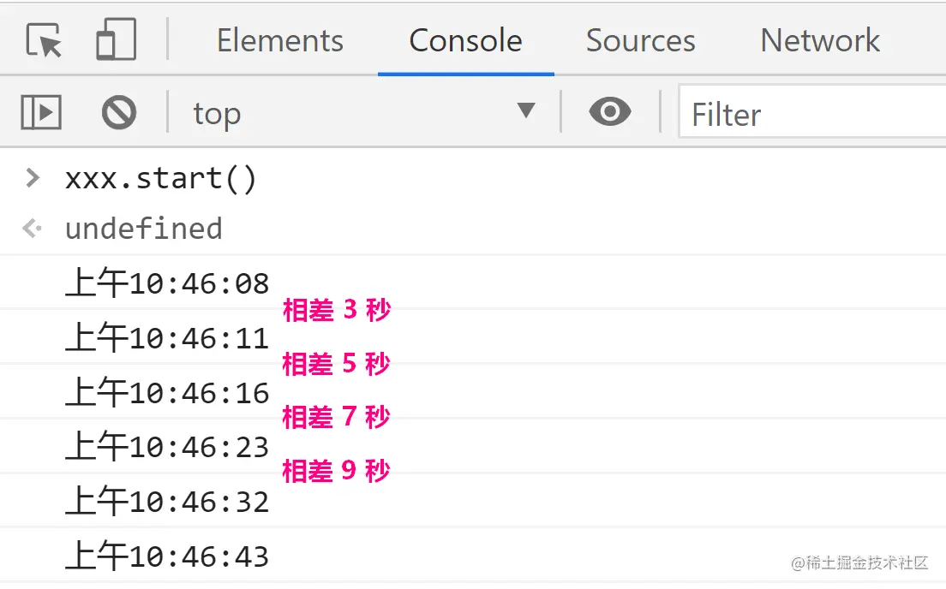This screenshot has width=946, height=589.
Task: Select log line 上午10:46:43
Action: (x=167, y=556)
